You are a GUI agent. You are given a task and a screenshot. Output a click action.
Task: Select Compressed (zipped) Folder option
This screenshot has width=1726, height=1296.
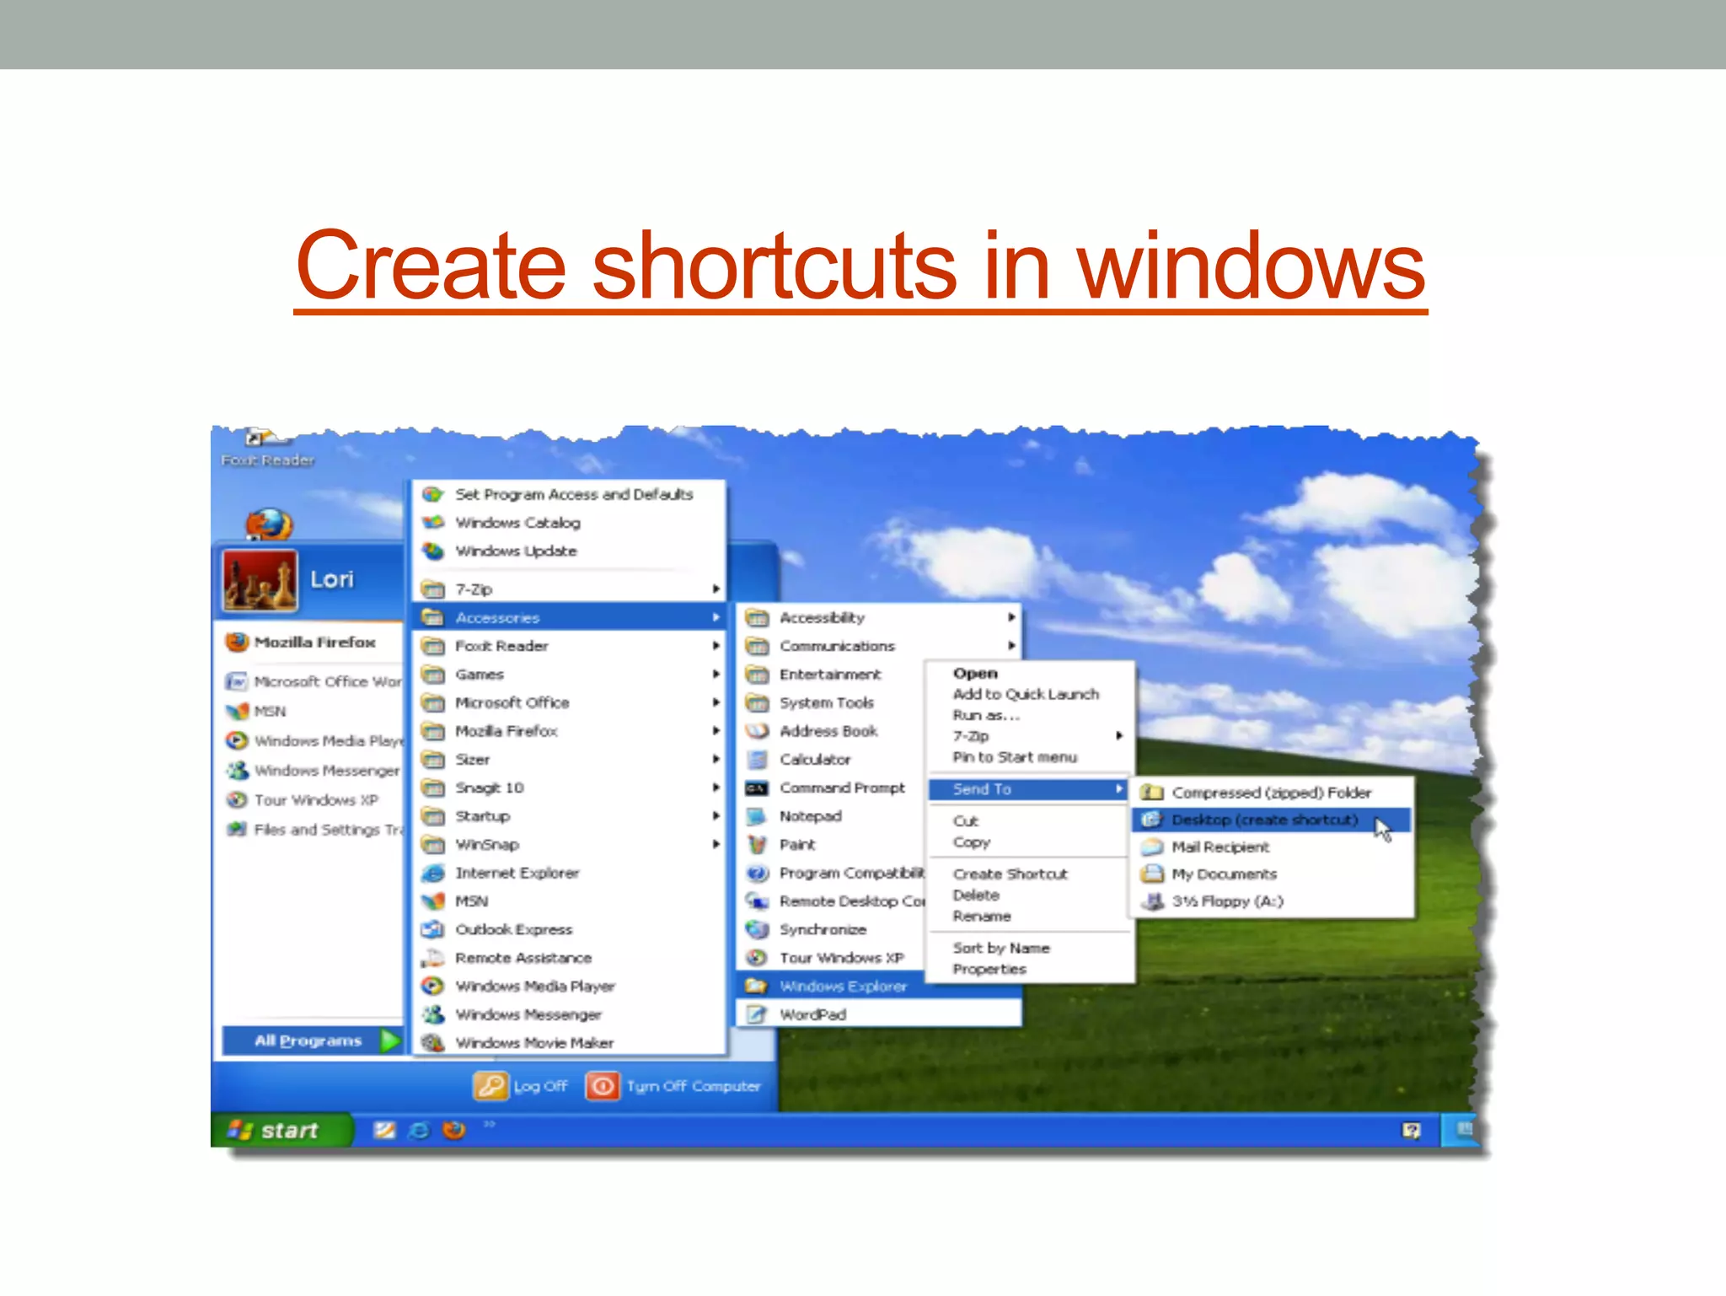1272,793
